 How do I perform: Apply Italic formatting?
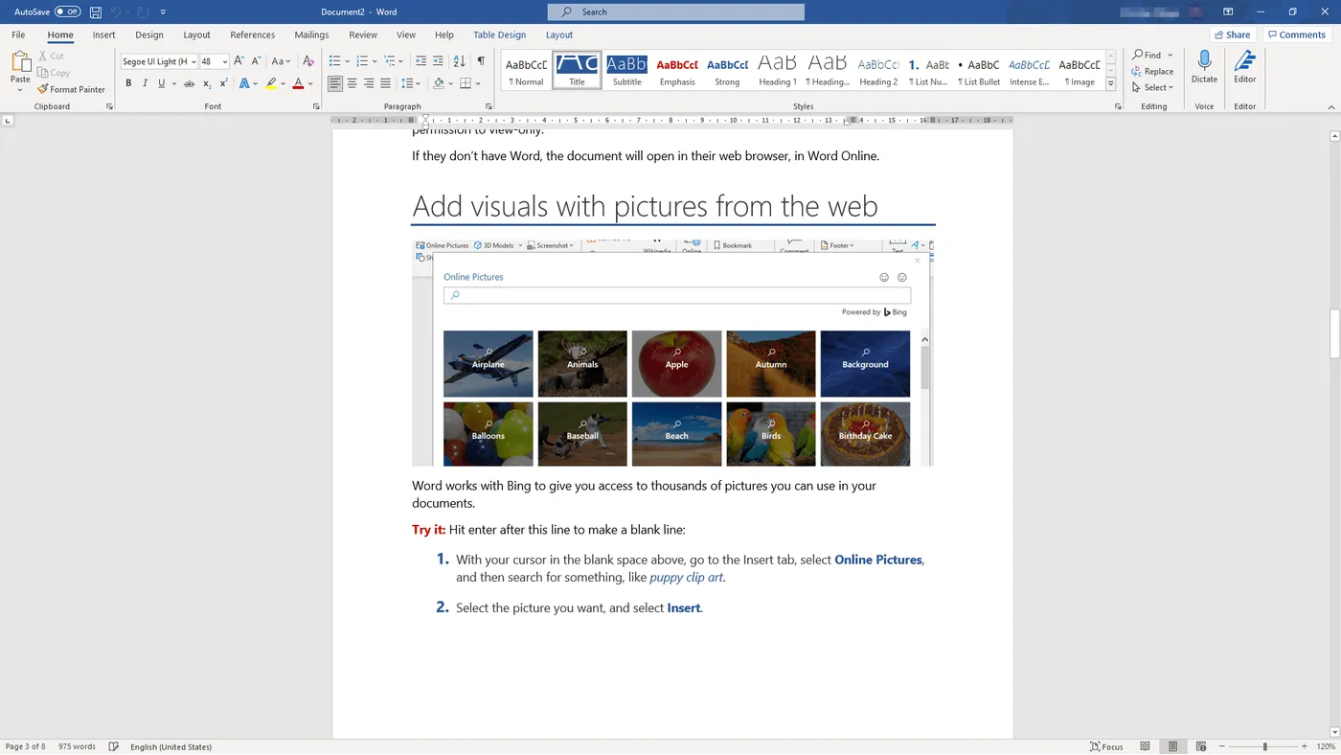point(145,83)
